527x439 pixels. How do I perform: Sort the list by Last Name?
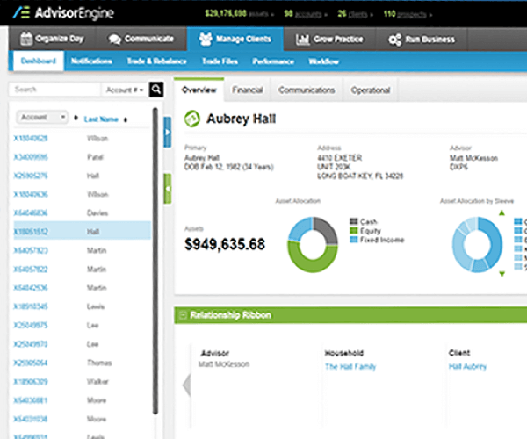tap(101, 117)
